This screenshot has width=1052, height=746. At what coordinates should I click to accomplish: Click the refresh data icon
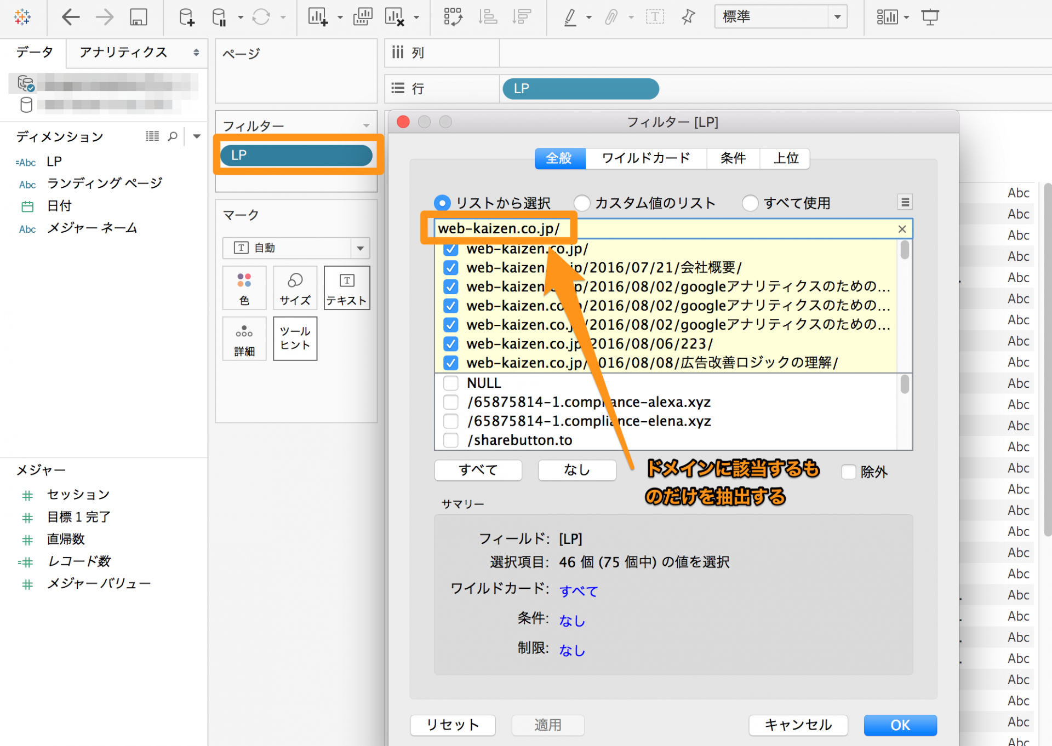[x=261, y=17]
